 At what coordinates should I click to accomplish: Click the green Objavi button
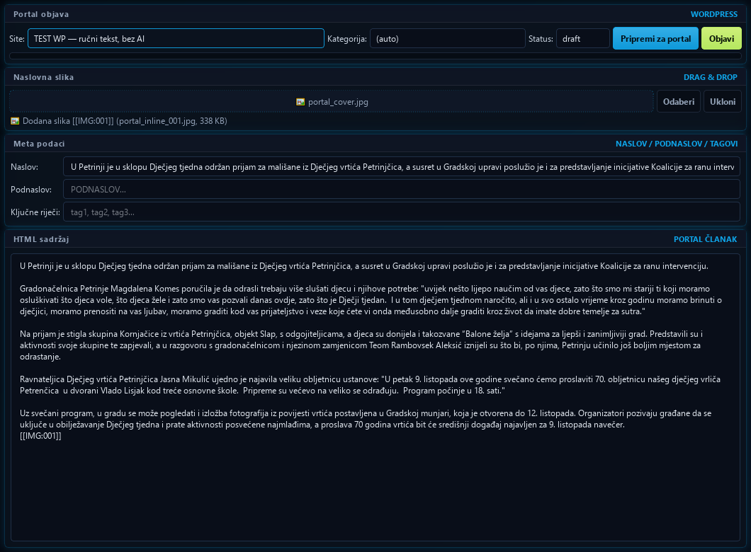point(721,39)
